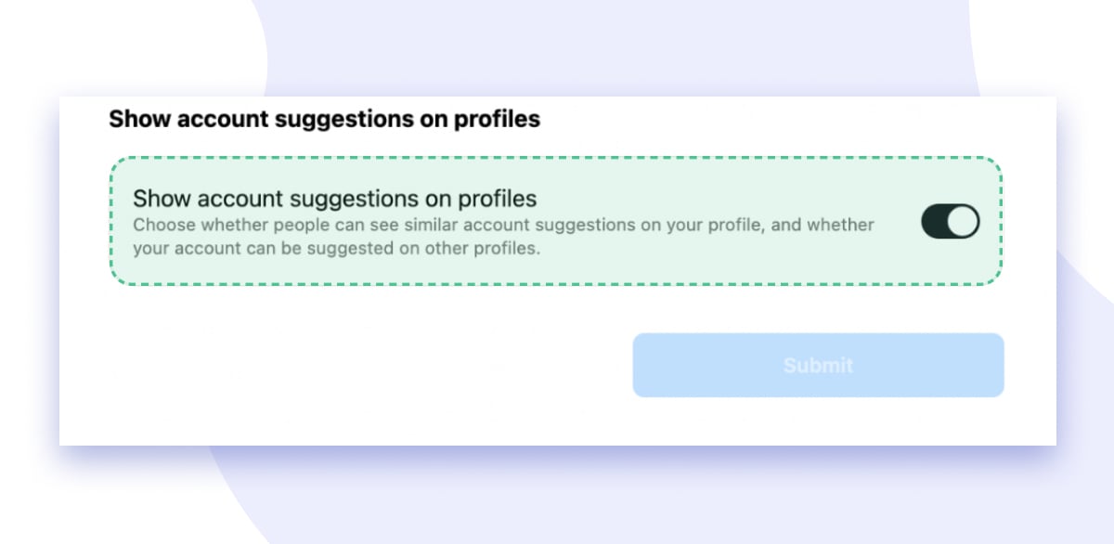1114x544 pixels.
Task: Click the toggle knob on the right
Action: (962, 222)
